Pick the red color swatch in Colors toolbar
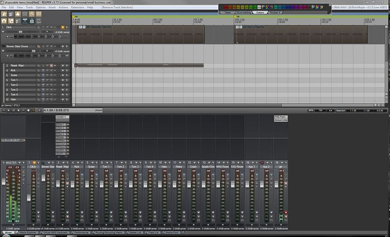Screen dimensions: 390x237 pyautogui.click(x=226, y=7)
